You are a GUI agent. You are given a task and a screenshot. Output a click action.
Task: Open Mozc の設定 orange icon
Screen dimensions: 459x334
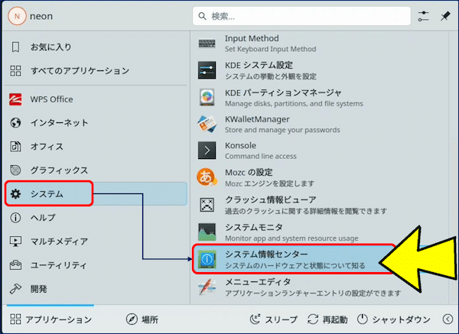[207, 178]
